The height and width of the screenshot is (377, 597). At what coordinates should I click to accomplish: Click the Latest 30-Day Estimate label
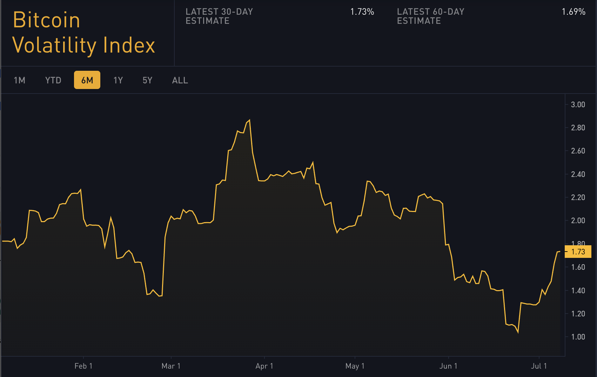coord(219,16)
